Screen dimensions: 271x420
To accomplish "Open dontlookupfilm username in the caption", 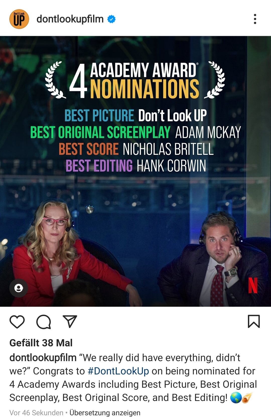I will [43, 358].
